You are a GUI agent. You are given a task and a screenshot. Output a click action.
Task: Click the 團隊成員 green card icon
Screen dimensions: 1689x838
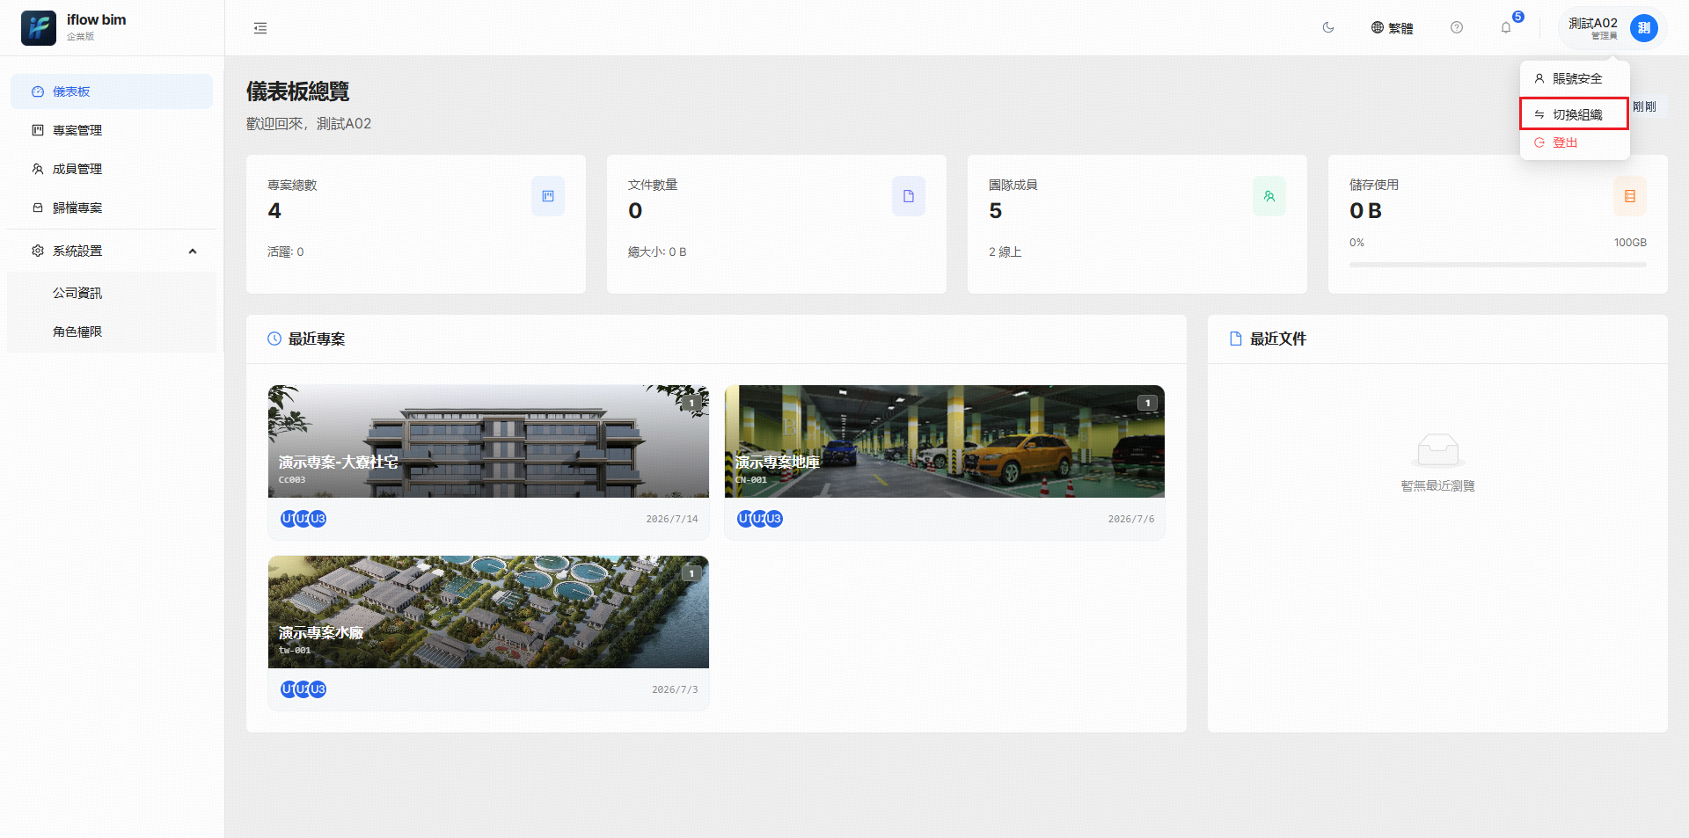coord(1269,196)
